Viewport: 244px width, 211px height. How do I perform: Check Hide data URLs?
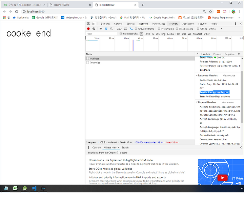[x=121, y=33]
